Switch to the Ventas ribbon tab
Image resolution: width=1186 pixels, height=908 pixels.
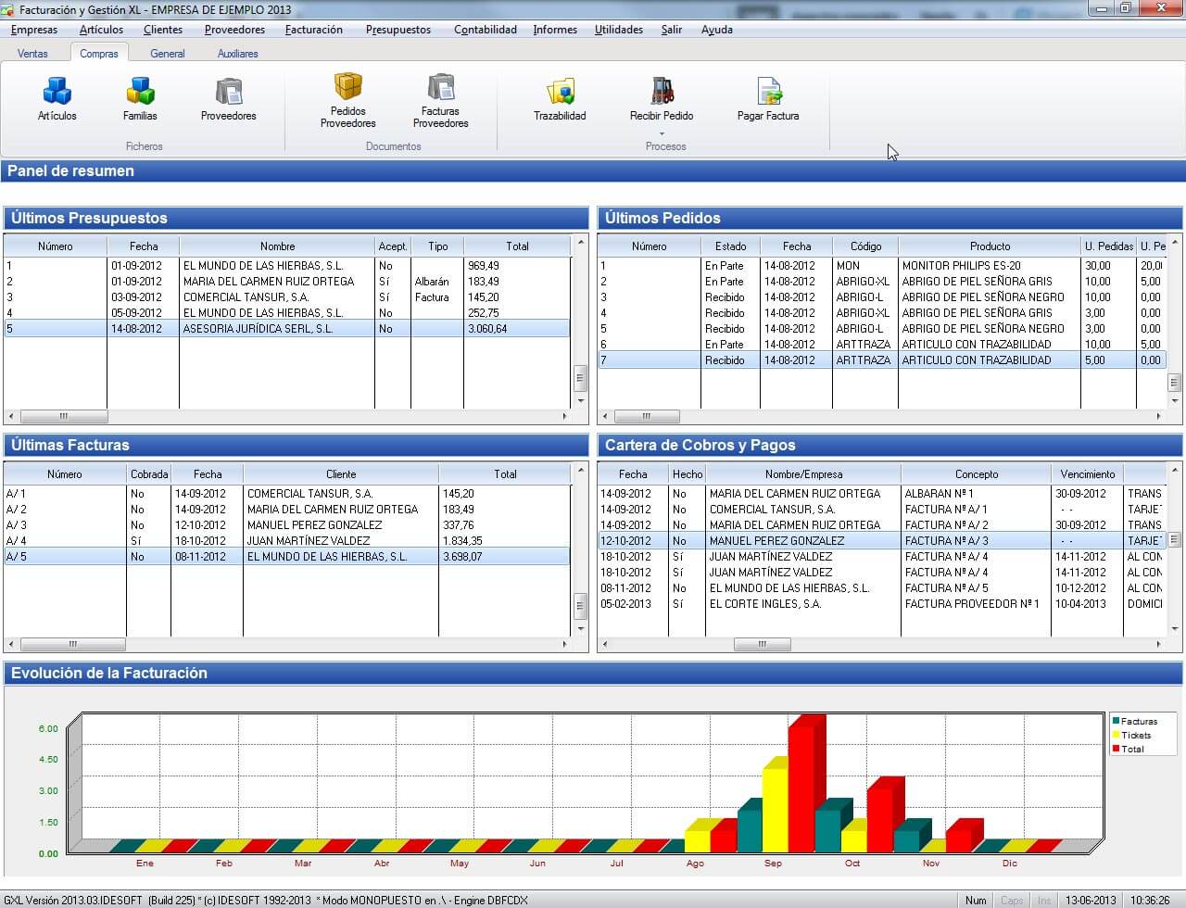[x=32, y=54]
